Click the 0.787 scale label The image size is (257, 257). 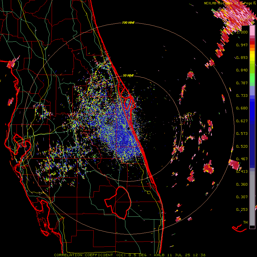click(242, 83)
